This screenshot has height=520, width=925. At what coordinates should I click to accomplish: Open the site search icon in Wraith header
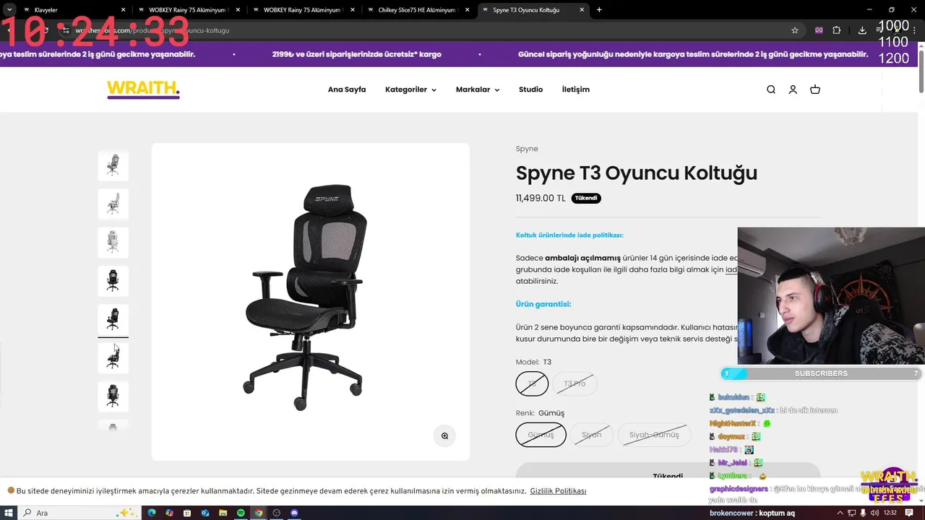[x=771, y=90]
